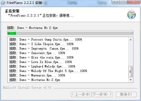The image size is (141, 101).
Task: Click the FreePiano installer title bar icon
Action: (x=3, y=3)
